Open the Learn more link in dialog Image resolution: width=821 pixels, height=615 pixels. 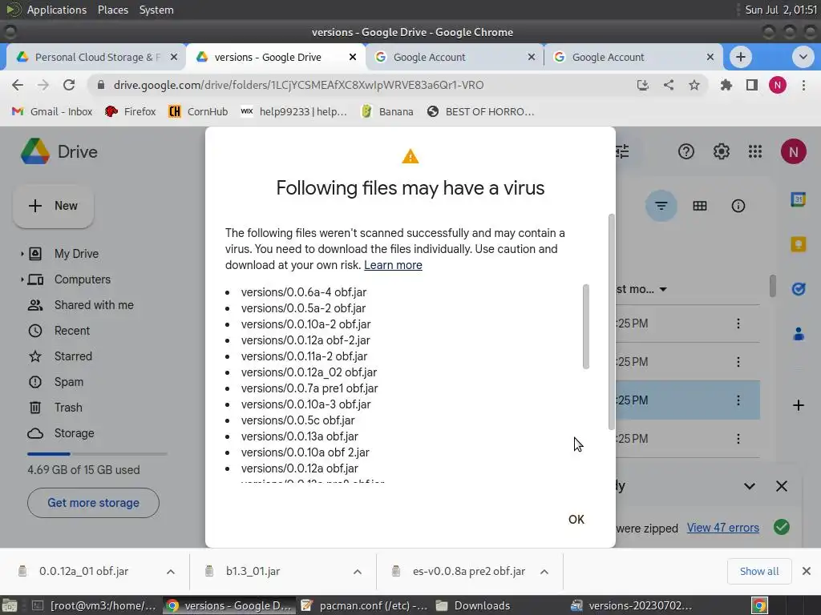tap(393, 265)
